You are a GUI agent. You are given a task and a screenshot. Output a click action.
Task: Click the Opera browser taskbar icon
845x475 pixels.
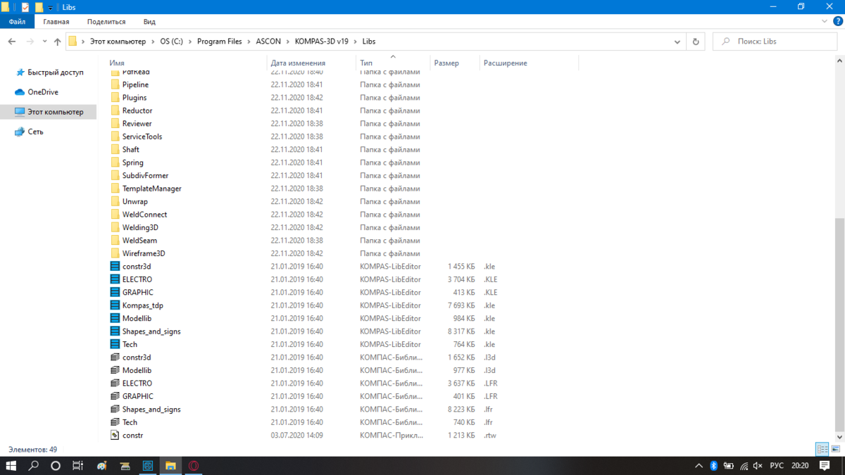click(194, 466)
